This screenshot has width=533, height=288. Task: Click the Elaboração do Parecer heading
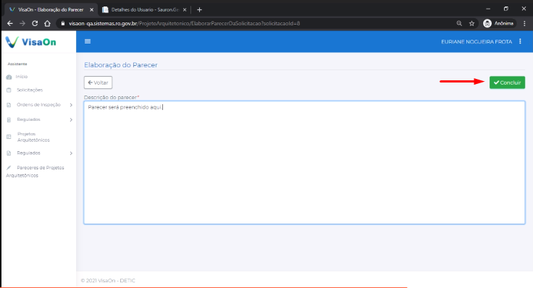(121, 65)
